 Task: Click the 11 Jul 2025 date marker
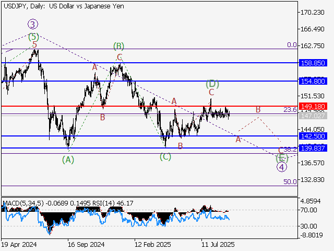click(x=218, y=244)
